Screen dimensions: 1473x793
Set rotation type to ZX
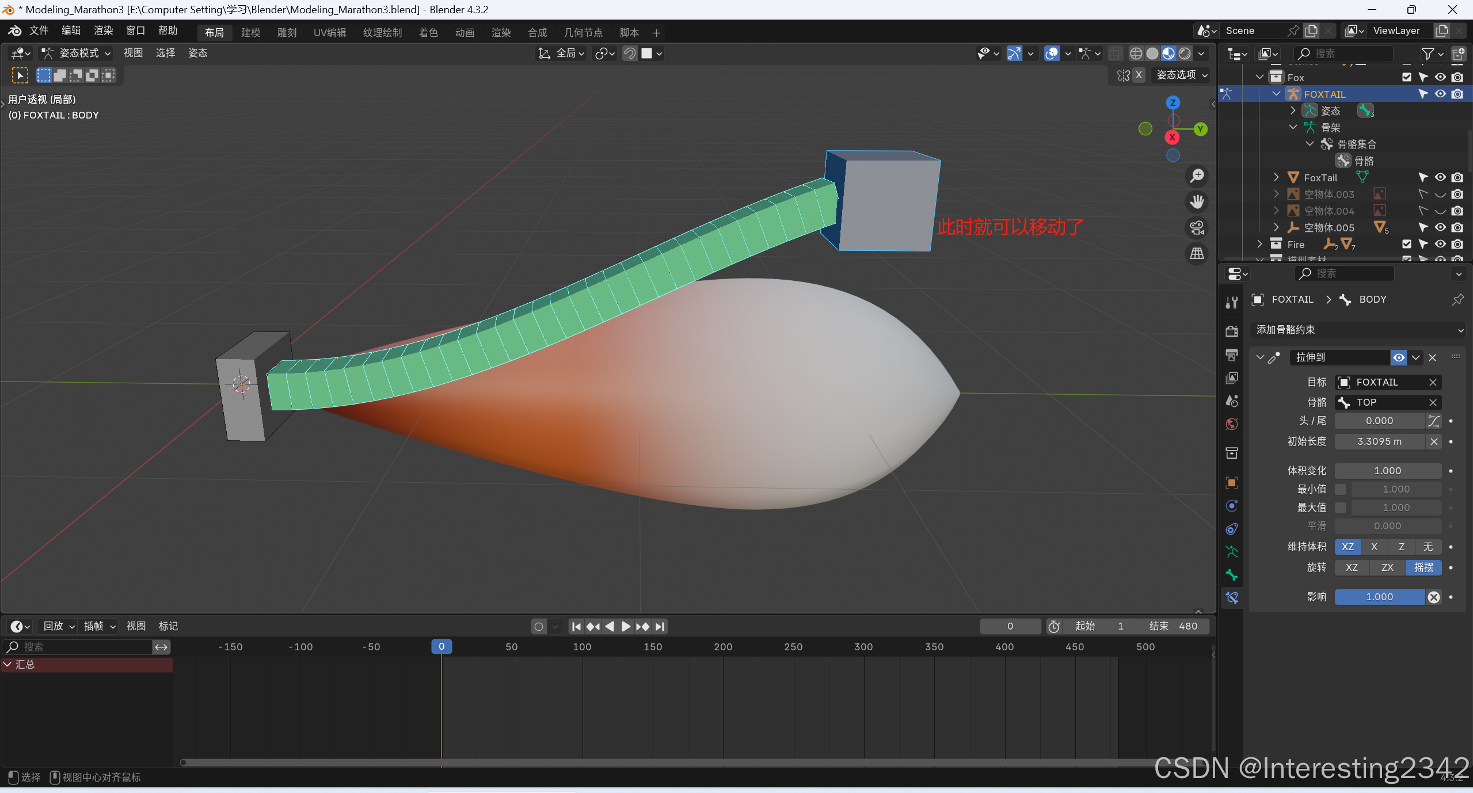(1387, 567)
